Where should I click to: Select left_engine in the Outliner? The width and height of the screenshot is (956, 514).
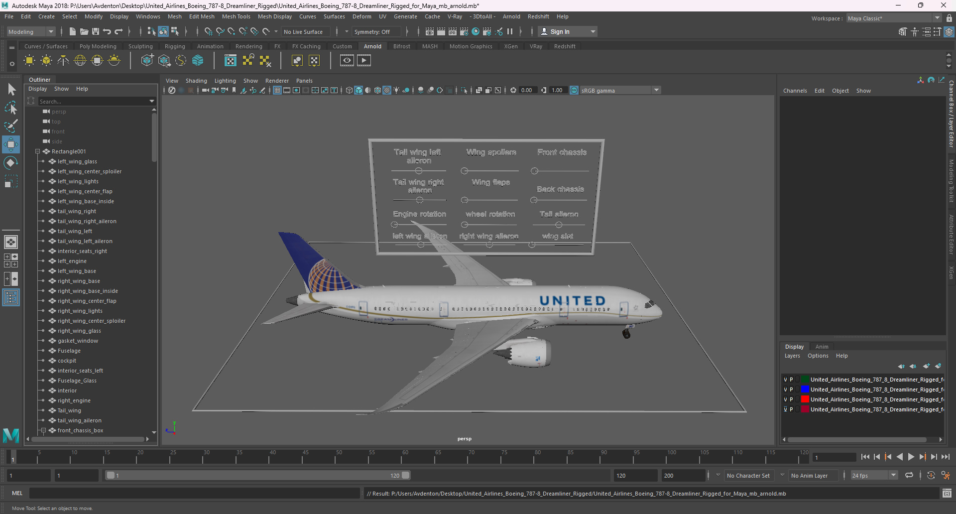[x=72, y=261]
